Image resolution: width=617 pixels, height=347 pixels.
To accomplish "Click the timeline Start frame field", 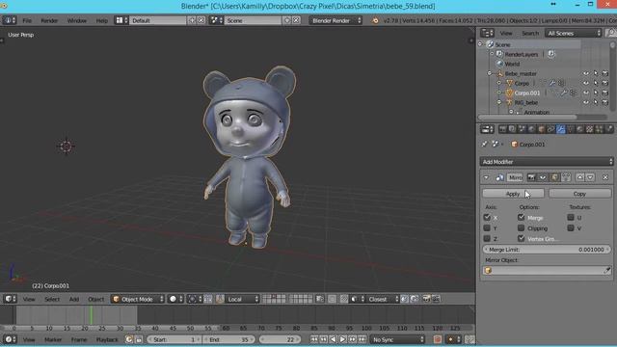I will coord(174,339).
